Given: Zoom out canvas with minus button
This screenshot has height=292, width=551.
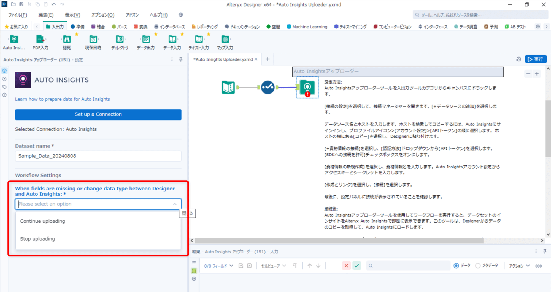Looking at the screenshot, I should click(528, 74).
